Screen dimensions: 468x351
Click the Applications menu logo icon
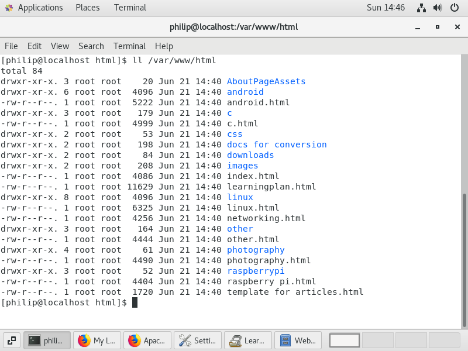click(x=9, y=8)
